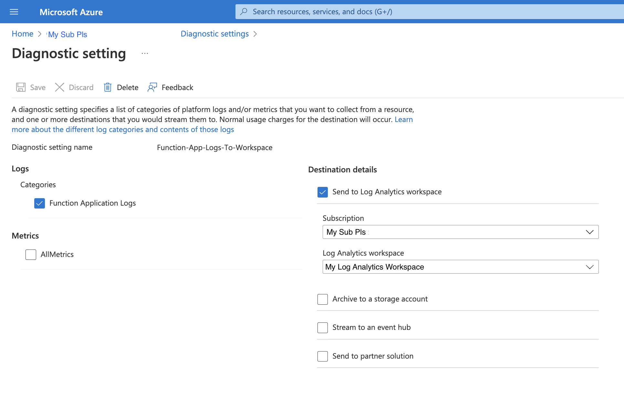The image size is (624, 408).
Task: Click the chevron after Home breadcrumb
Action: click(40, 34)
